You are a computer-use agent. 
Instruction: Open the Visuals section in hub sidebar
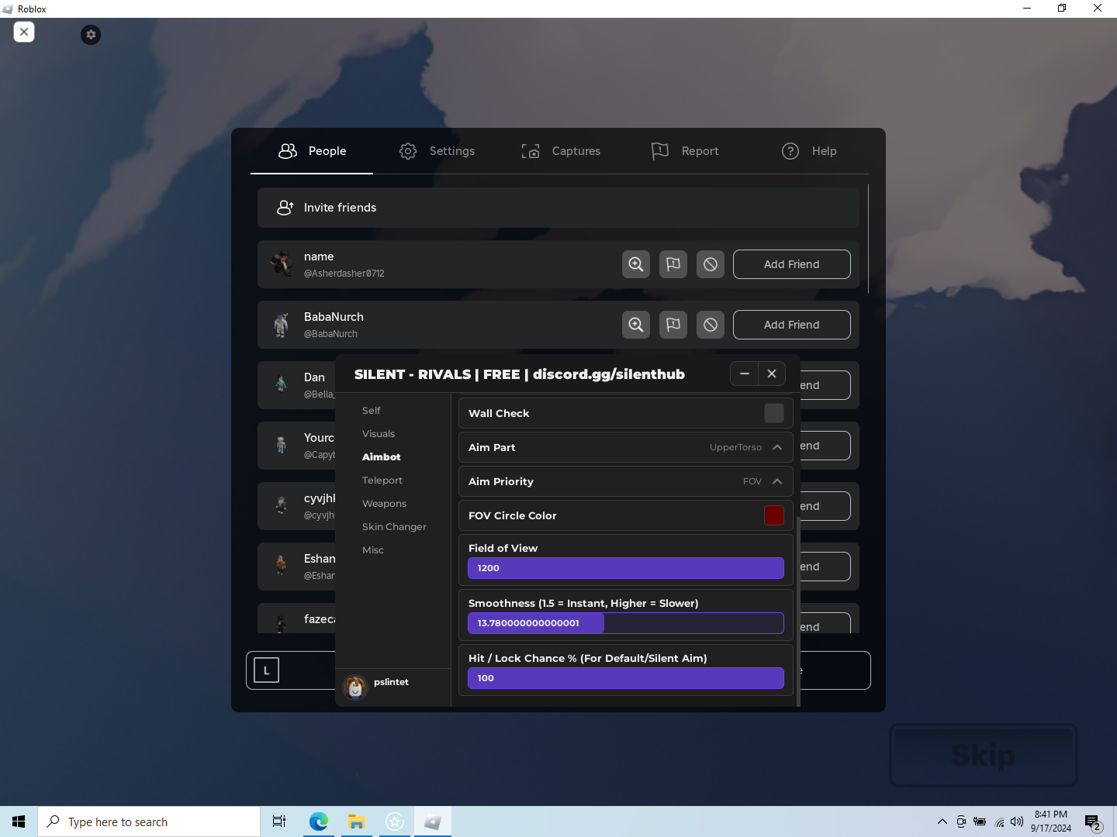pyautogui.click(x=379, y=434)
